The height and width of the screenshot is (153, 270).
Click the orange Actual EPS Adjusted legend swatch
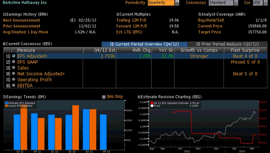(x=6, y=106)
